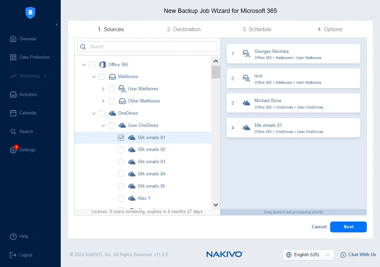This screenshot has width=380, height=267.
Task: Expand the Other Mailboxes node
Action: (103, 101)
